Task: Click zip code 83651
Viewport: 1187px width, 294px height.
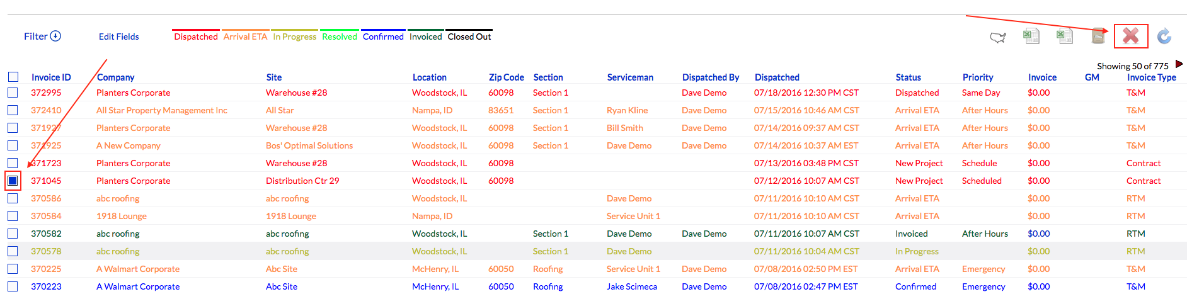Action: 501,110
